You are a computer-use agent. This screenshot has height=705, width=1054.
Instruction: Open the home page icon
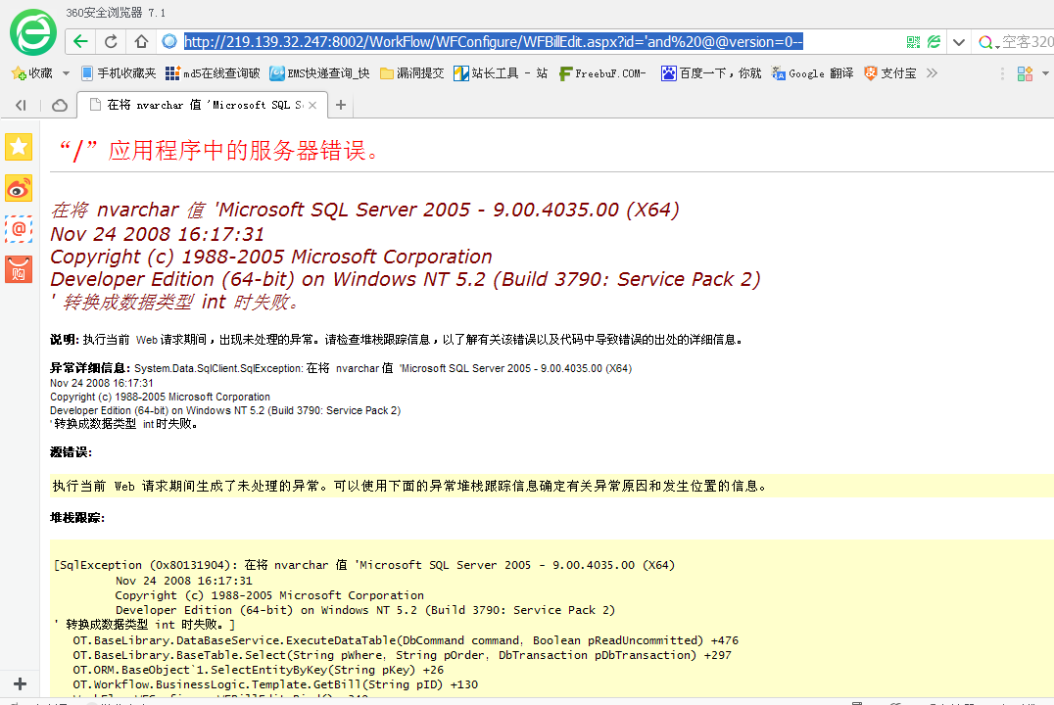[141, 42]
